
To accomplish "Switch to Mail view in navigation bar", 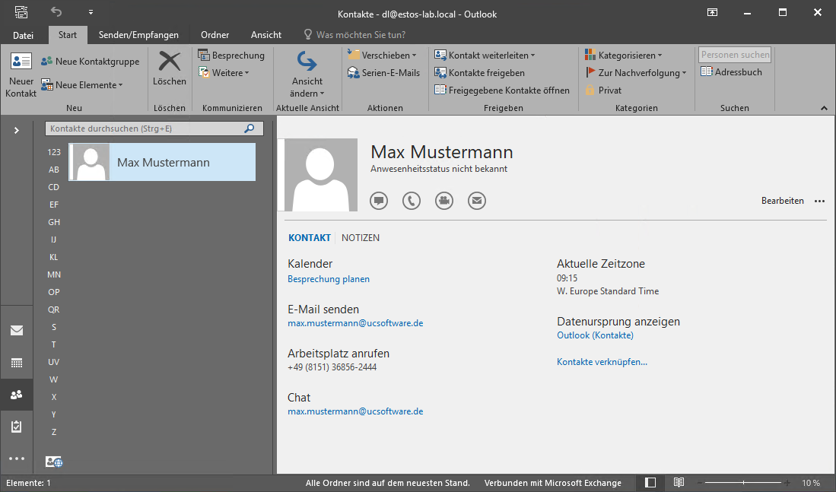I will point(17,330).
